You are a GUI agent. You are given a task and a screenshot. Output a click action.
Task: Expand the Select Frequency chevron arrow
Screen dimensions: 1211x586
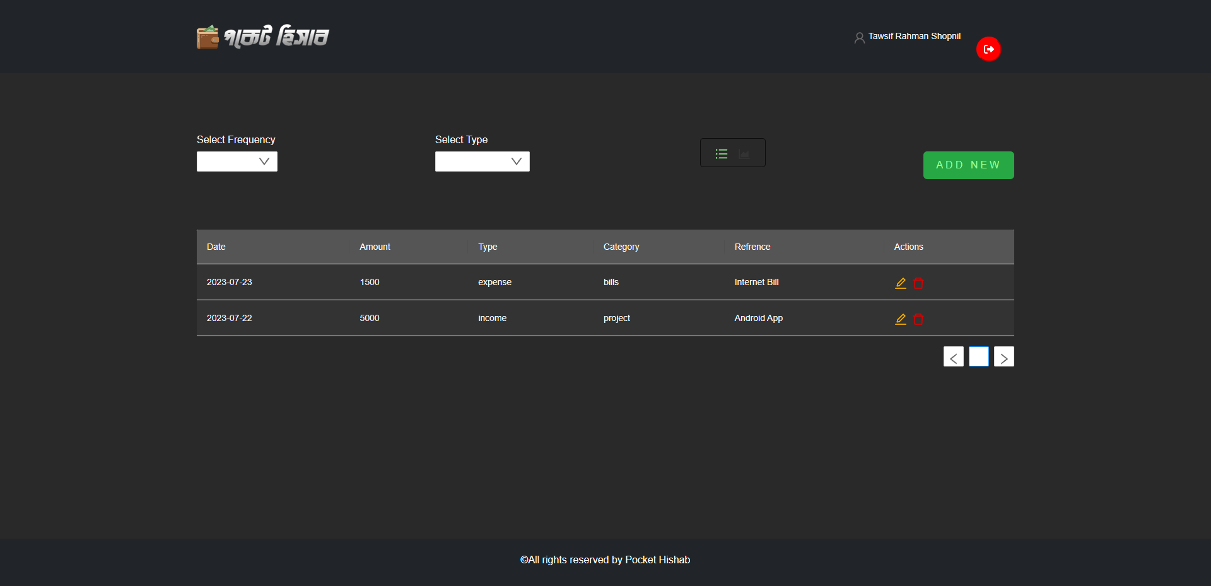tap(264, 161)
